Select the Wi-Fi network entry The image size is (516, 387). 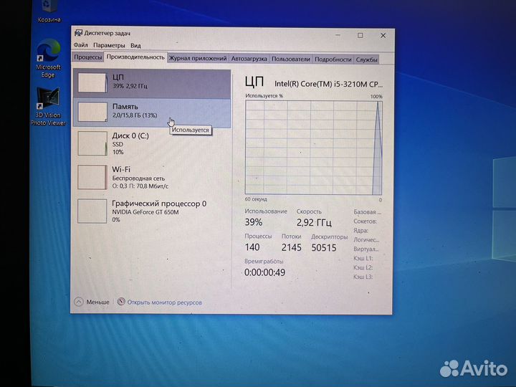tap(143, 176)
